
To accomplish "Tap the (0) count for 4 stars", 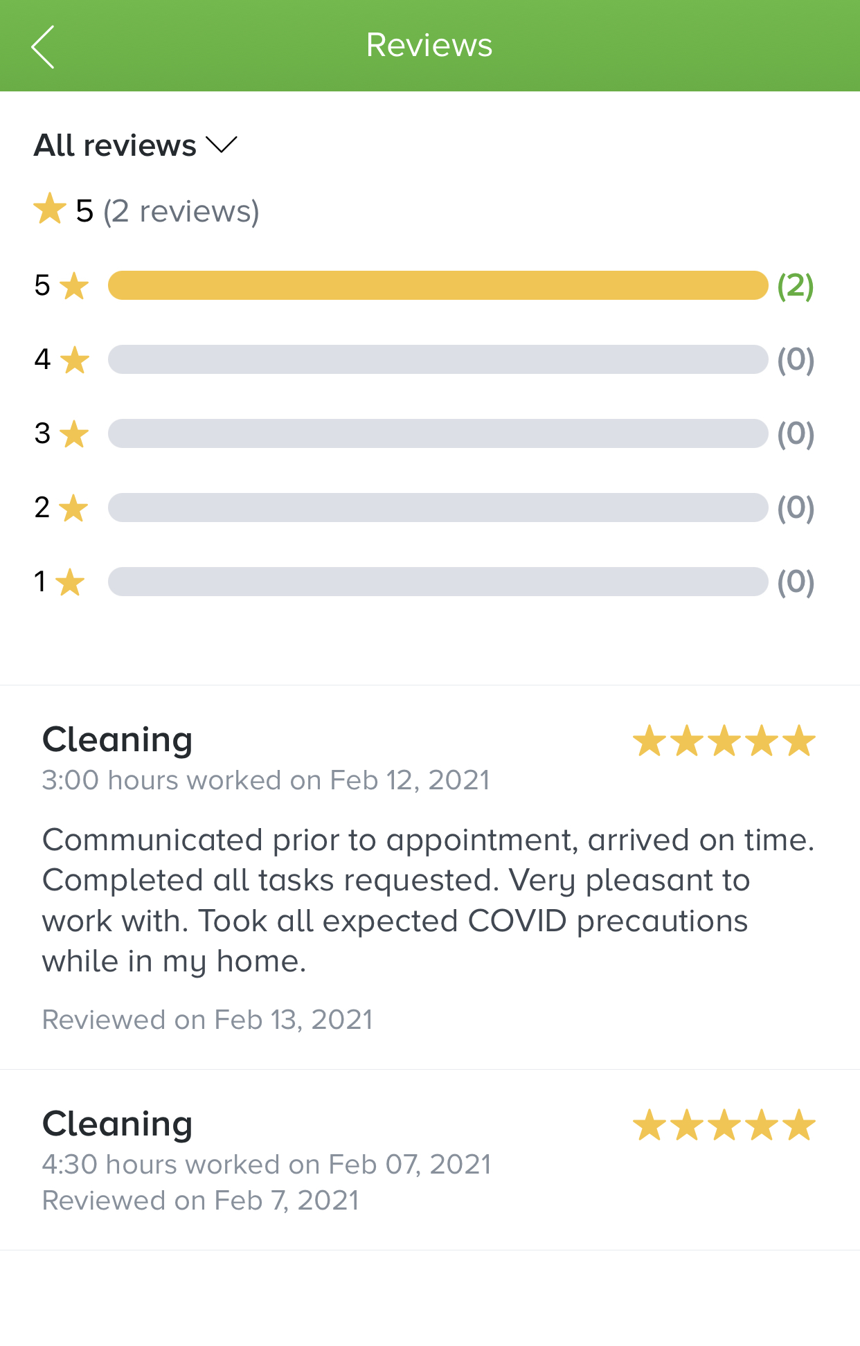I will pos(795,359).
